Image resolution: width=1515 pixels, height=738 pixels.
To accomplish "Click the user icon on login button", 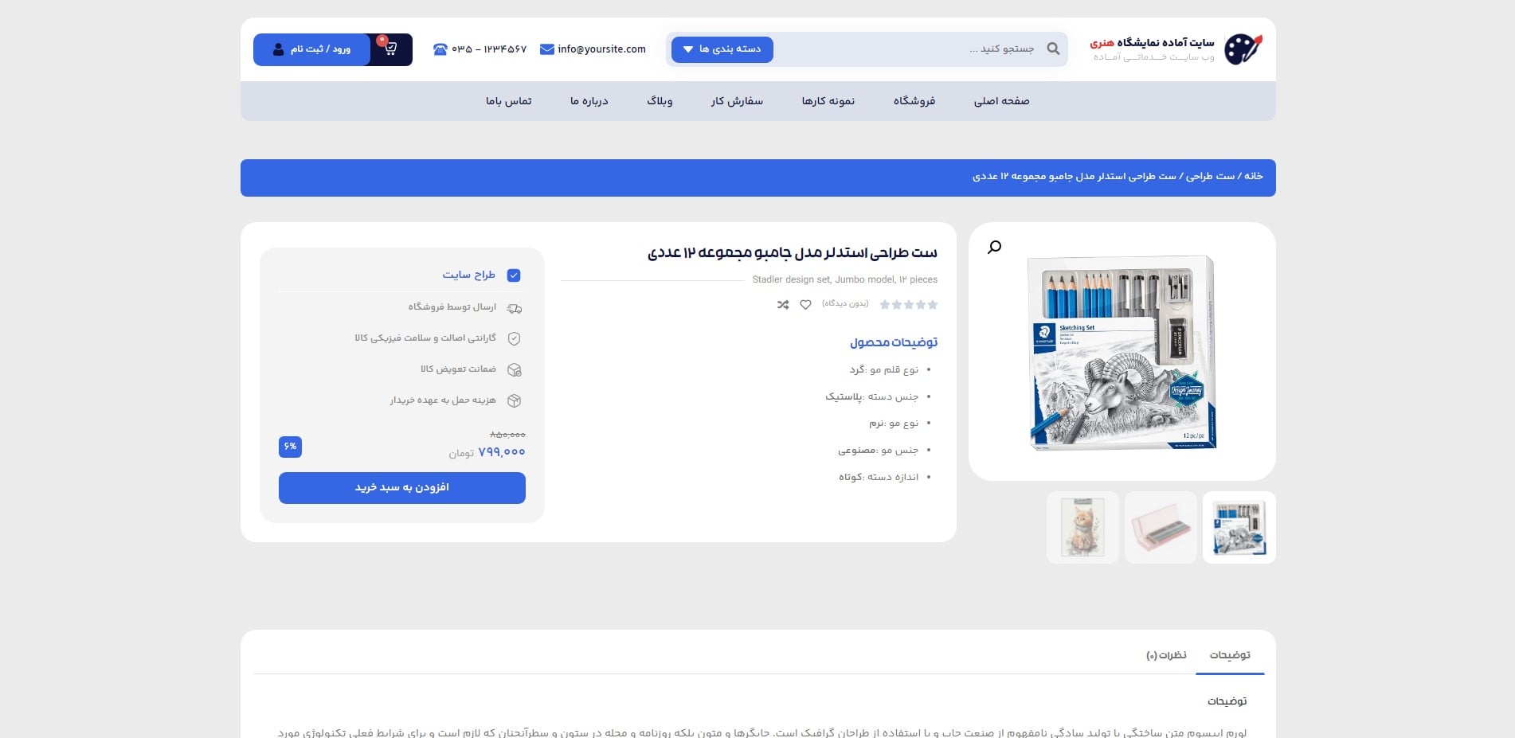I will pos(278,49).
